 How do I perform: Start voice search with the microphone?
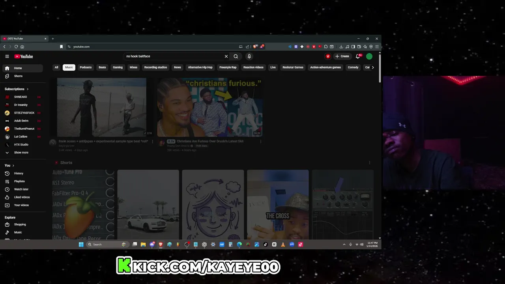(249, 56)
